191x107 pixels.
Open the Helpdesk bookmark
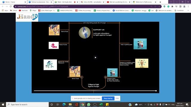point(139,11)
